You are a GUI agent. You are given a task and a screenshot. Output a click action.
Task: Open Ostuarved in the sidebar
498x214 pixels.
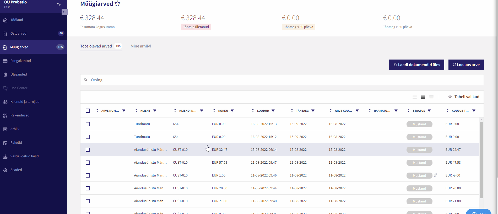[x=34, y=34]
